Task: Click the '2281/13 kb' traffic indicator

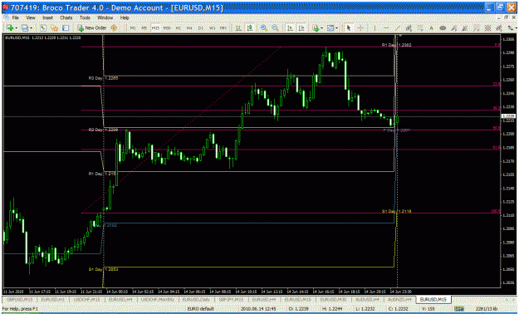Action: (x=487, y=309)
